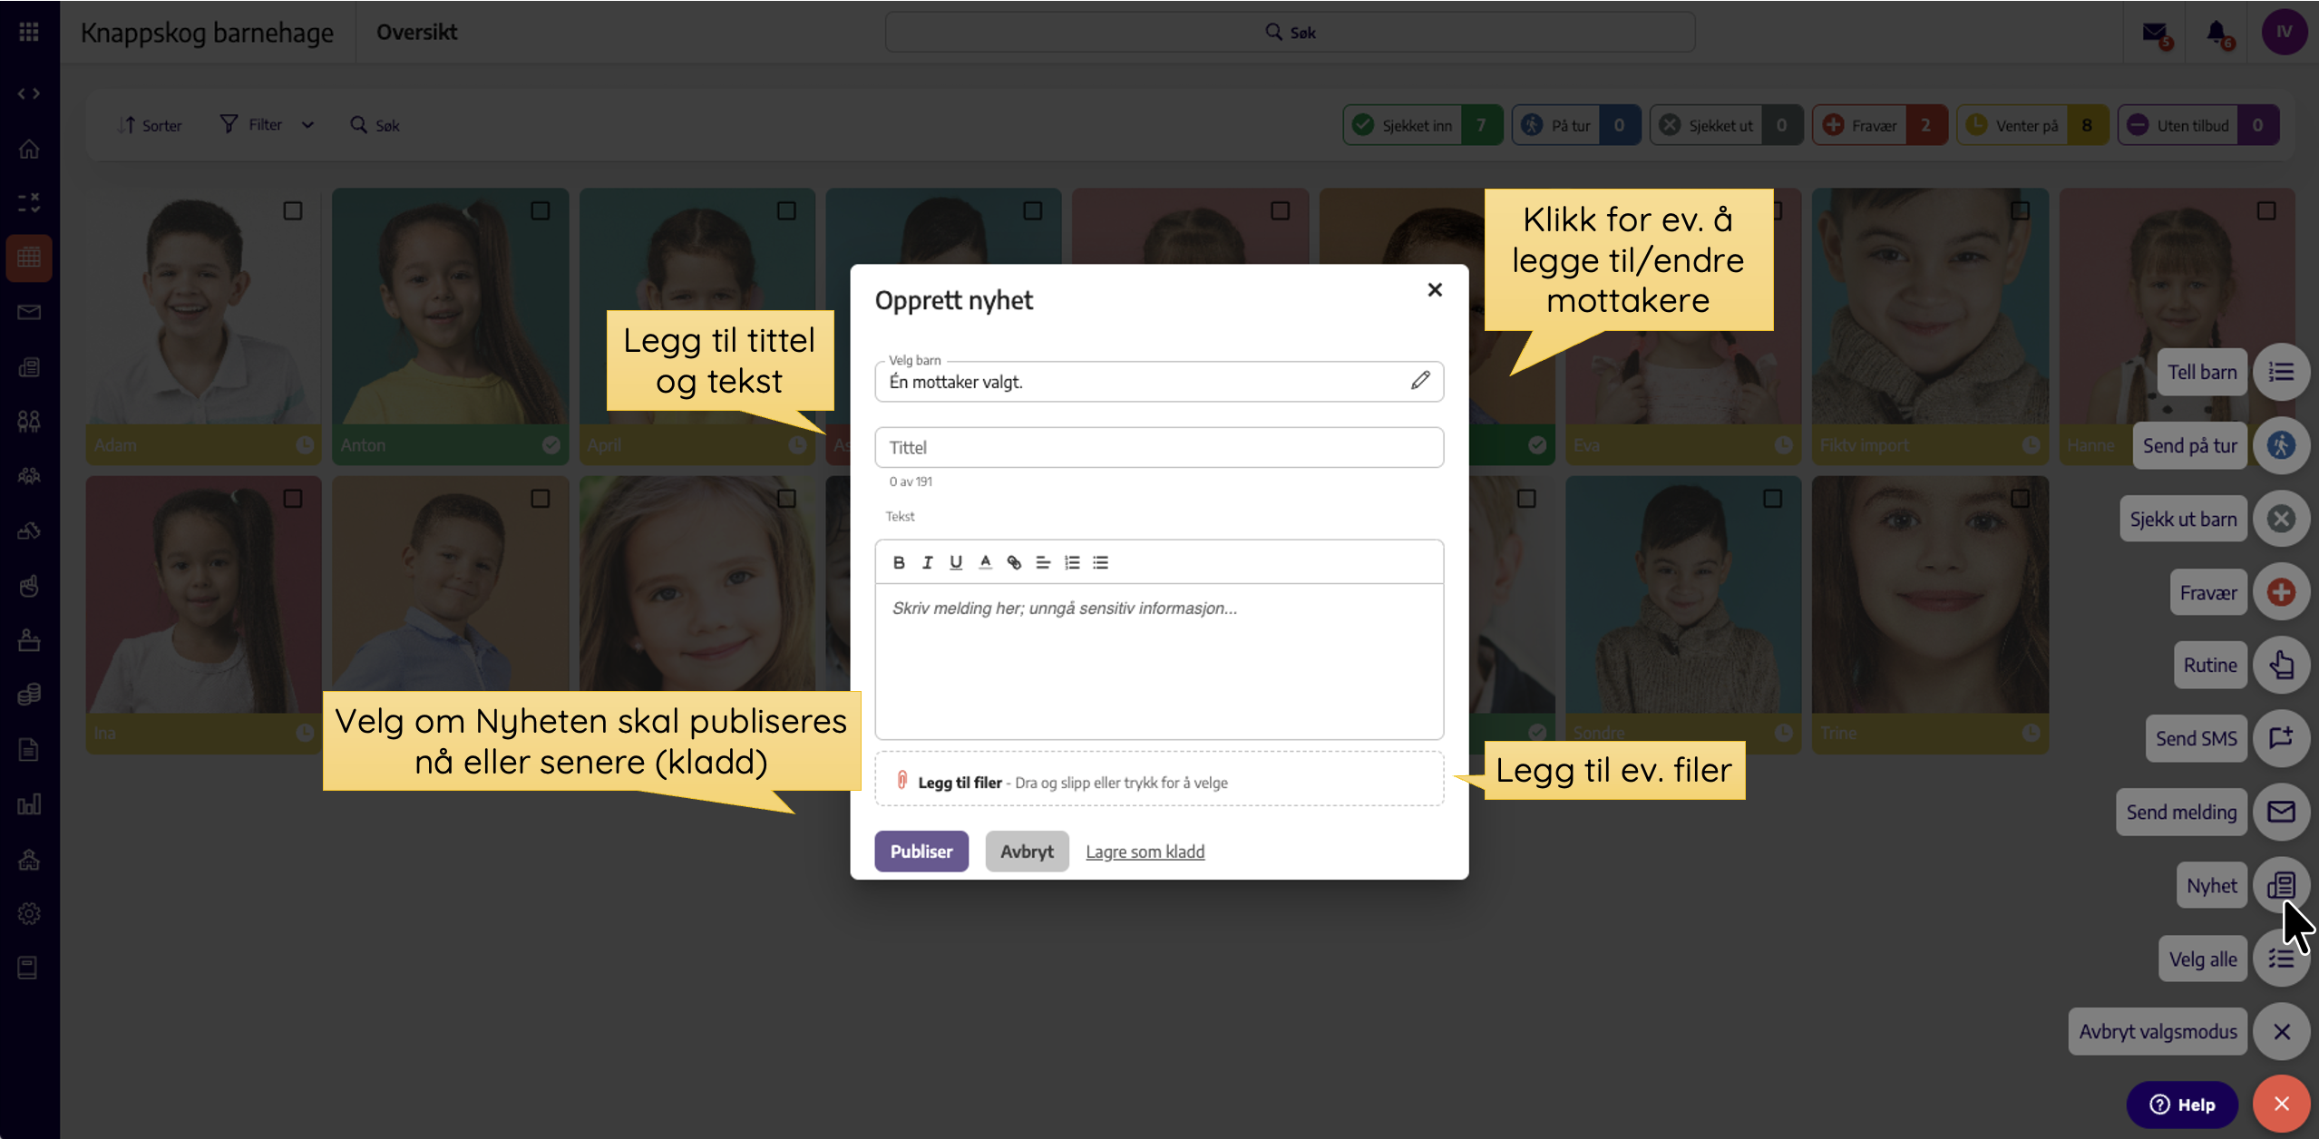Click the Sorter option
The height and width of the screenshot is (1139, 2319).
(x=150, y=125)
